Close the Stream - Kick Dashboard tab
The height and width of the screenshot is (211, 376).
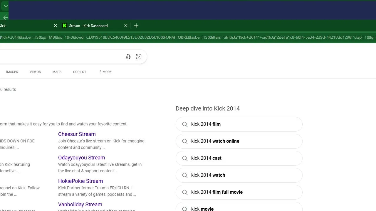[x=126, y=26]
